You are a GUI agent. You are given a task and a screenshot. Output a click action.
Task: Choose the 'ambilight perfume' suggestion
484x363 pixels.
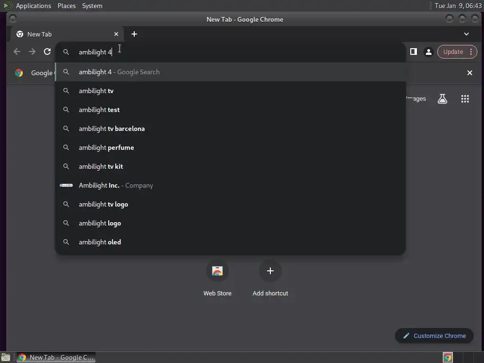(230, 147)
